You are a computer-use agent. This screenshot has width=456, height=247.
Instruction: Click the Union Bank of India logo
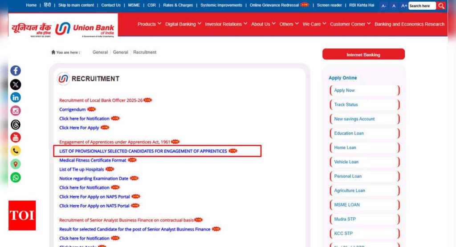(x=63, y=29)
